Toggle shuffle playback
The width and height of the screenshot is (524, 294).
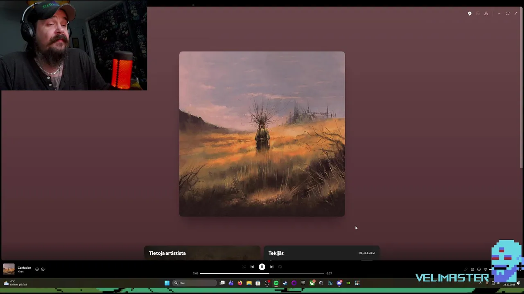244,267
